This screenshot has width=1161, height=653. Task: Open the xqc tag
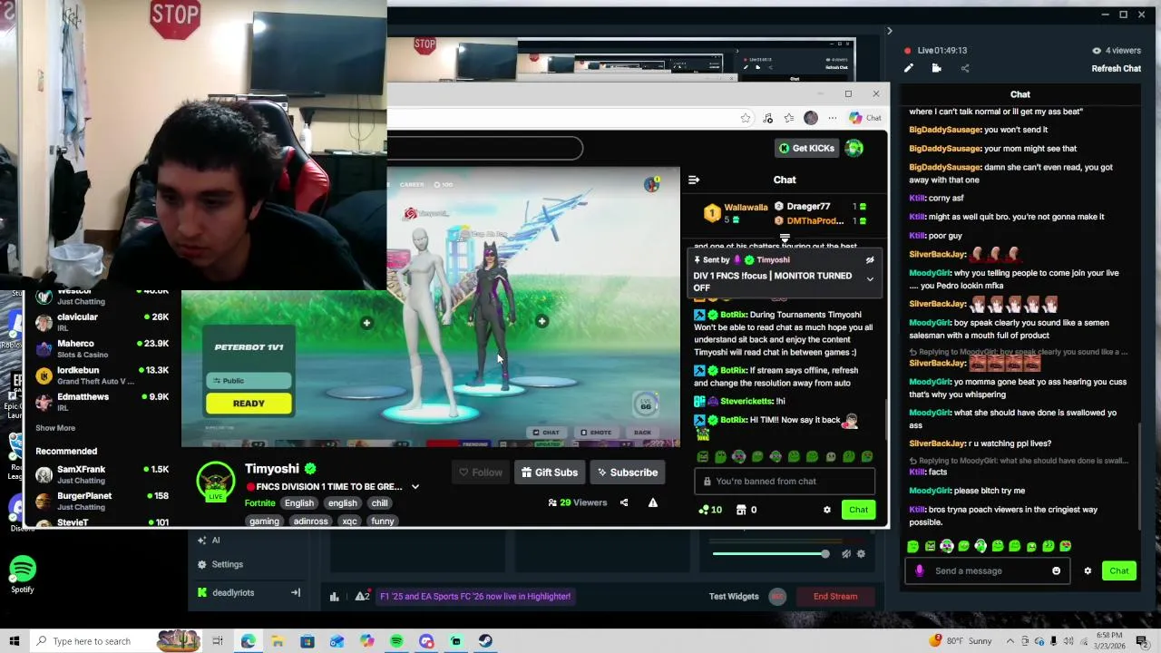[349, 521]
